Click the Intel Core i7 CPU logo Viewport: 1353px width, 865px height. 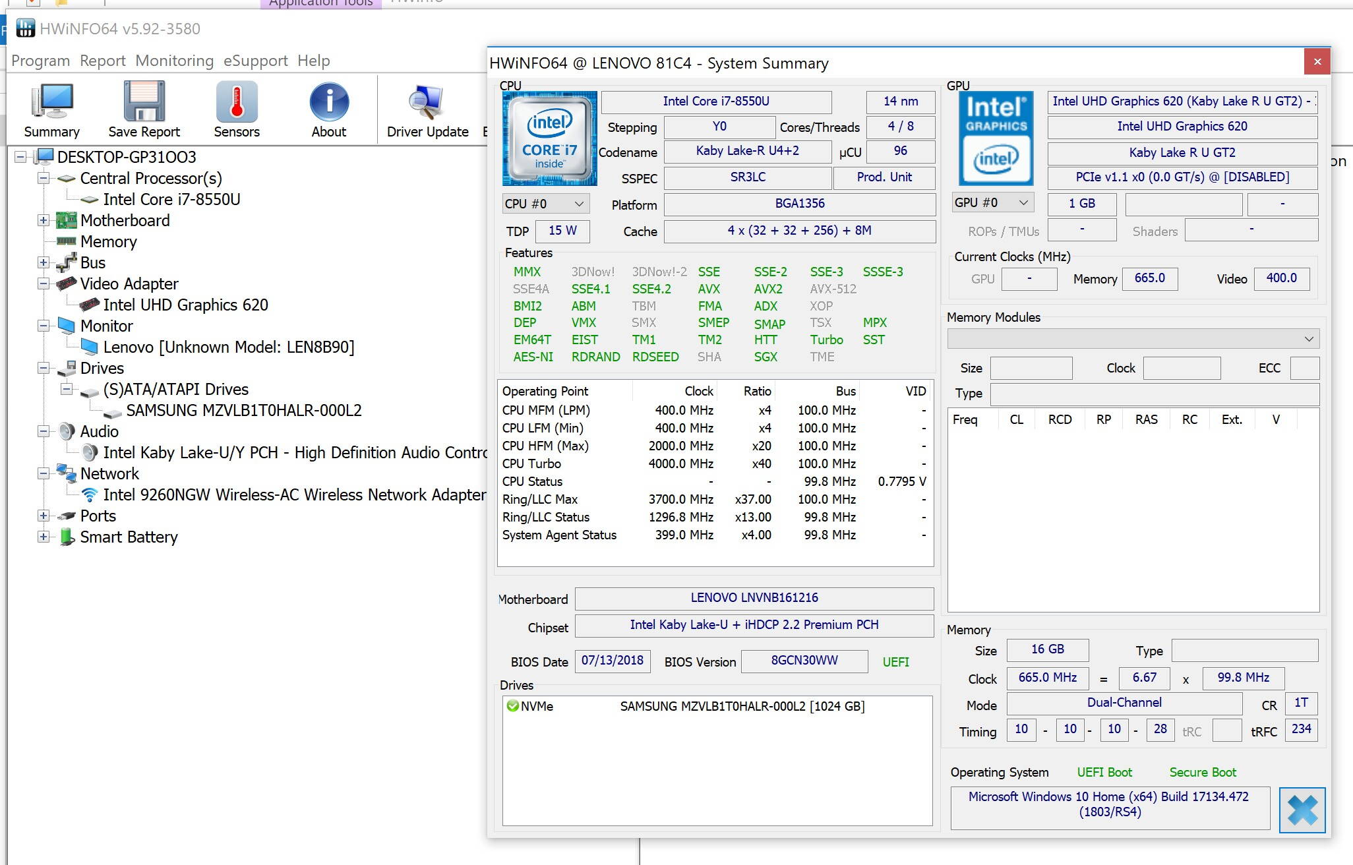point(549,138)
